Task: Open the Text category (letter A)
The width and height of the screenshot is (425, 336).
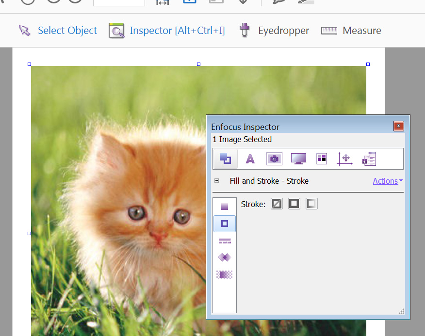Action: pos(250,159)
